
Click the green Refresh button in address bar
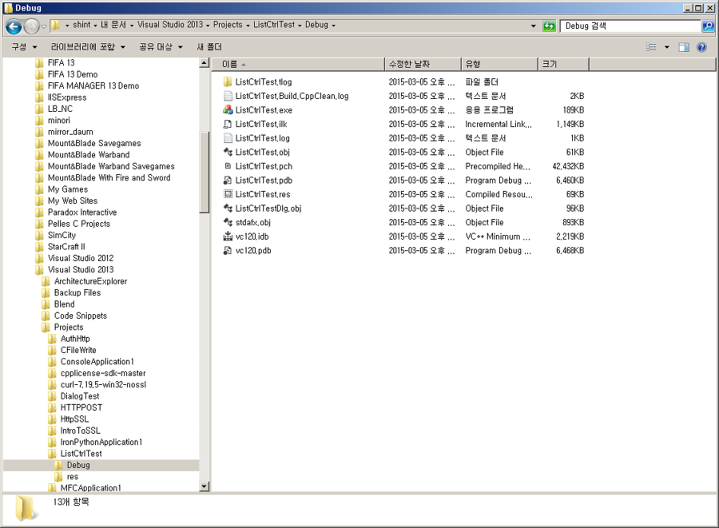coord(549,26)
